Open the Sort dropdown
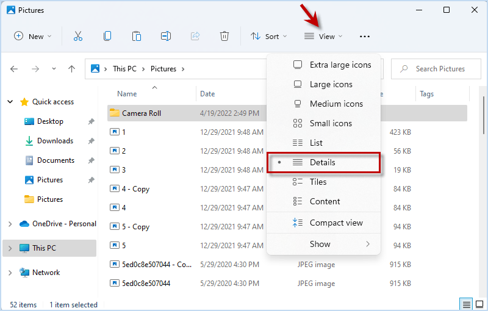The height and width of the screenshot is (311, 488). pos(268,37)
